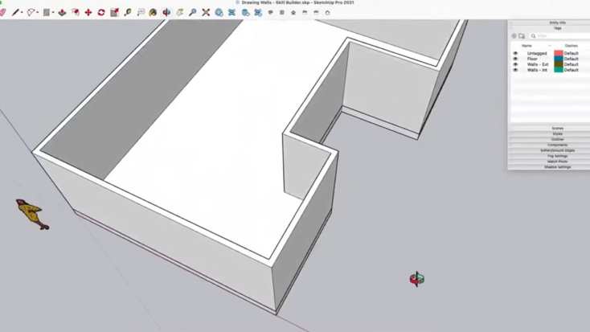Open the 3D Warehouse
590x332 pixels.
[x=219, y=13]
